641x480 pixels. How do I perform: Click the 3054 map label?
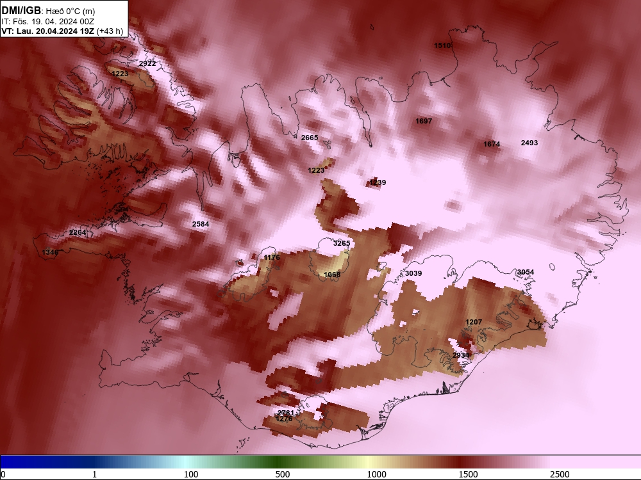tap(526, 272)
